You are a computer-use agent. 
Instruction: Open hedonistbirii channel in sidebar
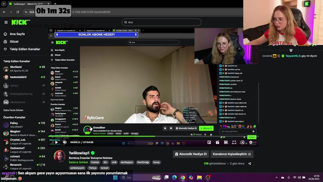(x=24, y=77)
